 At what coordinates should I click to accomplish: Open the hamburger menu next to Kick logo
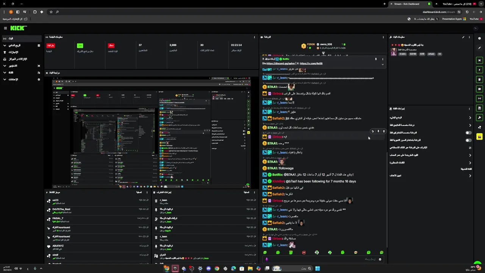[5, 28]
